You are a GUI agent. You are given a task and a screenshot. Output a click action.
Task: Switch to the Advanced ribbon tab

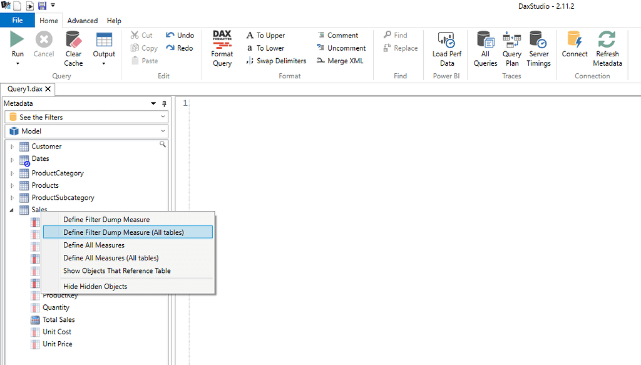click(82, 20)
